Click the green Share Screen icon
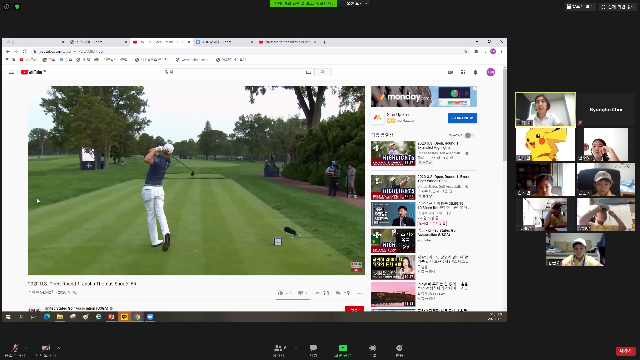Screen dimensions: 640x360 tap(343, 348)
